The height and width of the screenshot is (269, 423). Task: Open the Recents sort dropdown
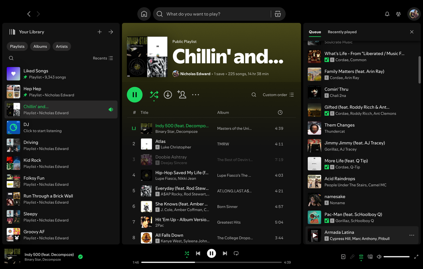[x=103, y=58]
